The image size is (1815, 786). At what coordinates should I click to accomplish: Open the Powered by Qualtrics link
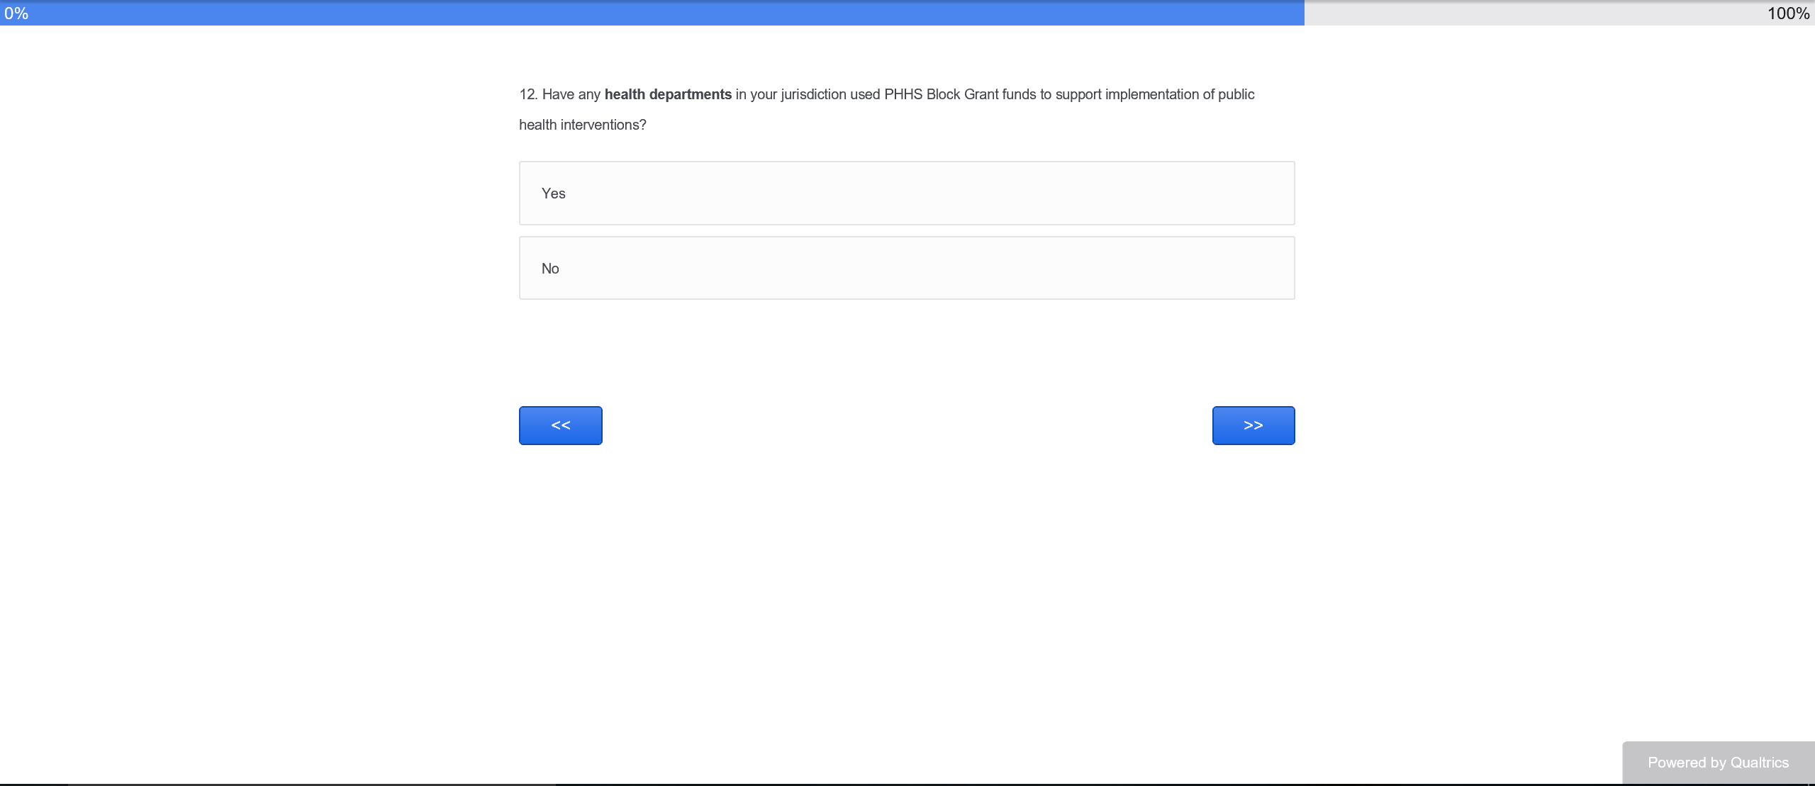coord(1717,763)
